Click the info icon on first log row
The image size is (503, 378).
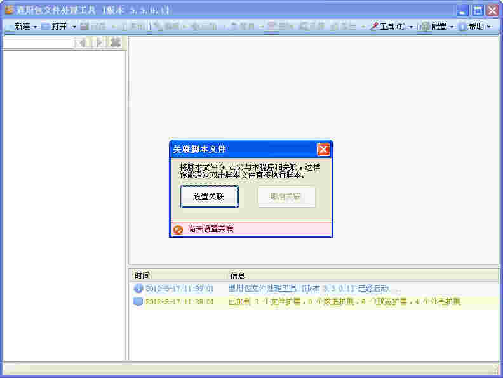coord(138,289)
